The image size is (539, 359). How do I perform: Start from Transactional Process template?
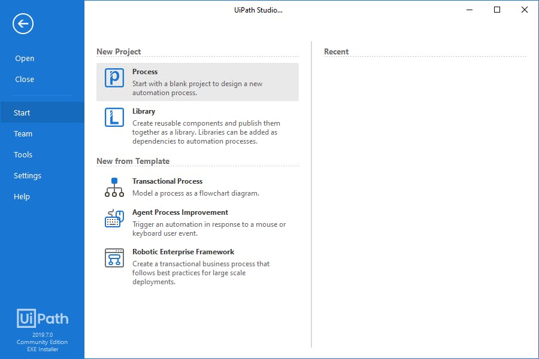tap(197, 187)
